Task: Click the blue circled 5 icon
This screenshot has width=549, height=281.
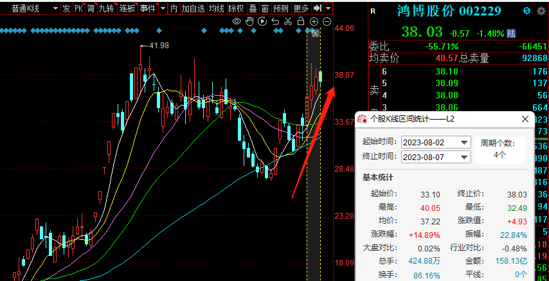Action: point(526,10)
